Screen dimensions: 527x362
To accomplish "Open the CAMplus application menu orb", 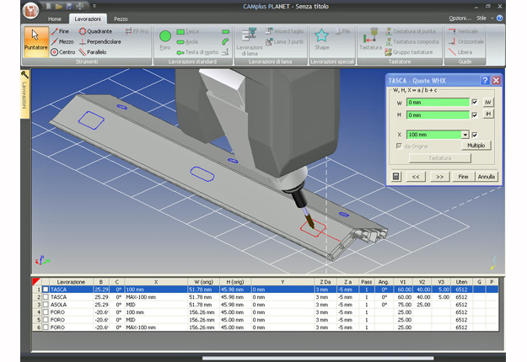I will pyautogui.click(x=30, y=10).
